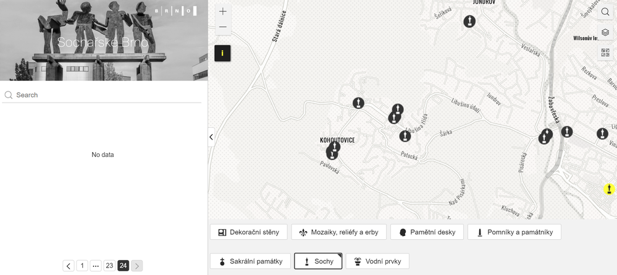Select the yellow highlighted statue marker
Screen dimensions: 617x275
[x=609, y=189]
